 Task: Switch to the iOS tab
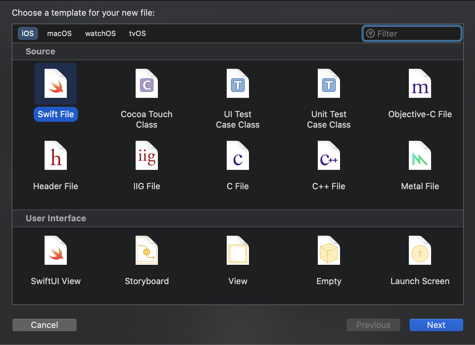pos(28,33)
